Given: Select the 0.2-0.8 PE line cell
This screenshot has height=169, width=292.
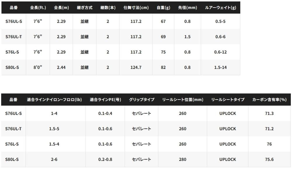Looking at the screenshot, I should coord(105,159).
